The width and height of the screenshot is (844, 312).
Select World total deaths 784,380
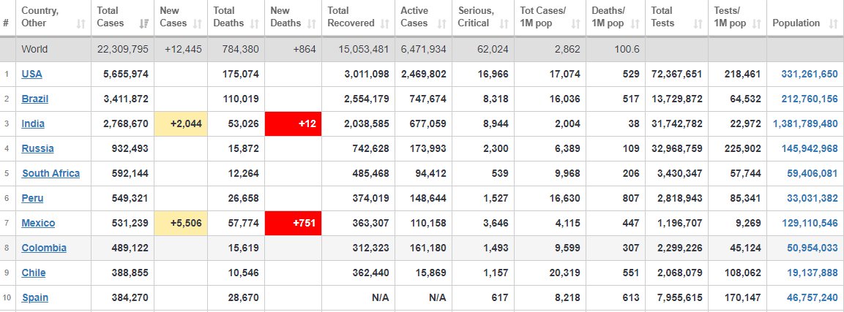click(240, 50)
